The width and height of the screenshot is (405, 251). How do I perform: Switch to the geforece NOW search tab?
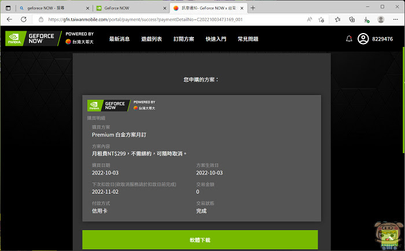(x=53, y=8)
